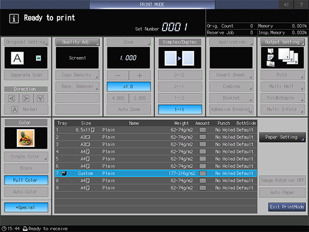Click the receive status icon at bottom
This screenshot has width=309, height=232.
[x=25, y=228]
